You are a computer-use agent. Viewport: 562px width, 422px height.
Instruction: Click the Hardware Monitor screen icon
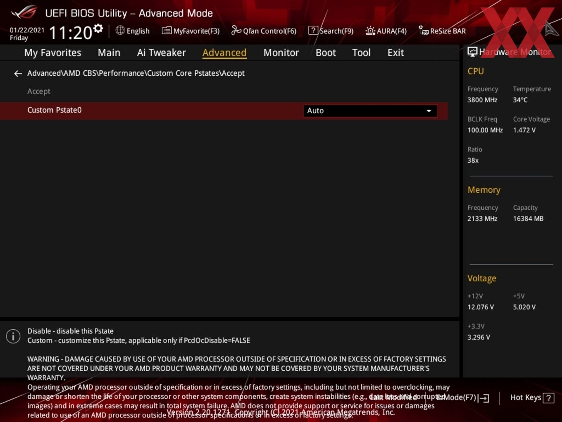click(x=472, y=51)
